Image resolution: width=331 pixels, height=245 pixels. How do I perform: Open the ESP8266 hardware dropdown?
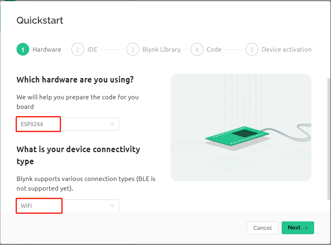(68, 124)
